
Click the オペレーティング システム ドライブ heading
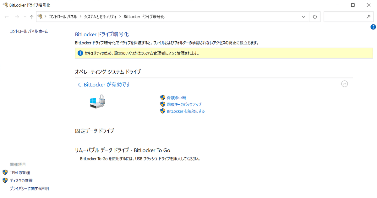point(108,72)
